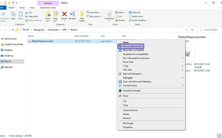222x138 pixels.
Task: Click Select none in the ribbon
Action: [x=136, y=17]
